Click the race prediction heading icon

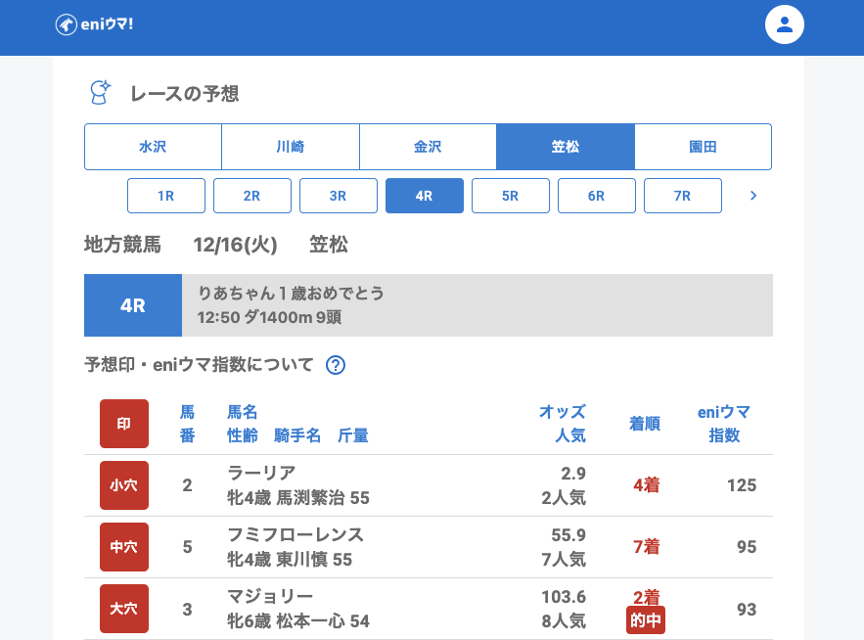pyautogui.click(x=100, y=93)
